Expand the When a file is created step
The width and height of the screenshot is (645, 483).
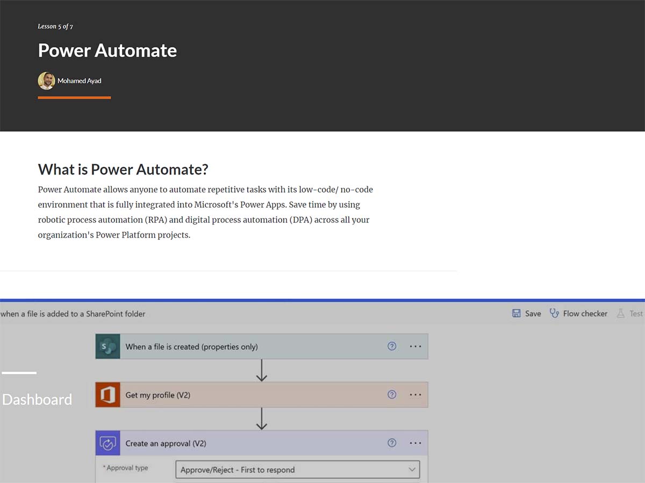262,347
